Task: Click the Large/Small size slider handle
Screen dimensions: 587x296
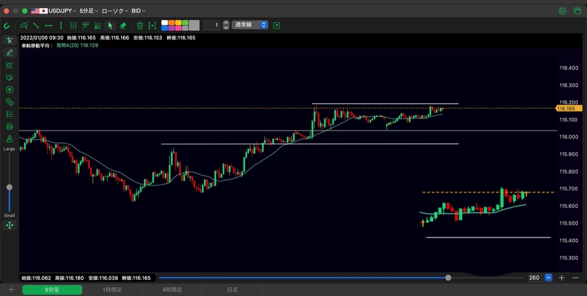Action: click(9, 187)
